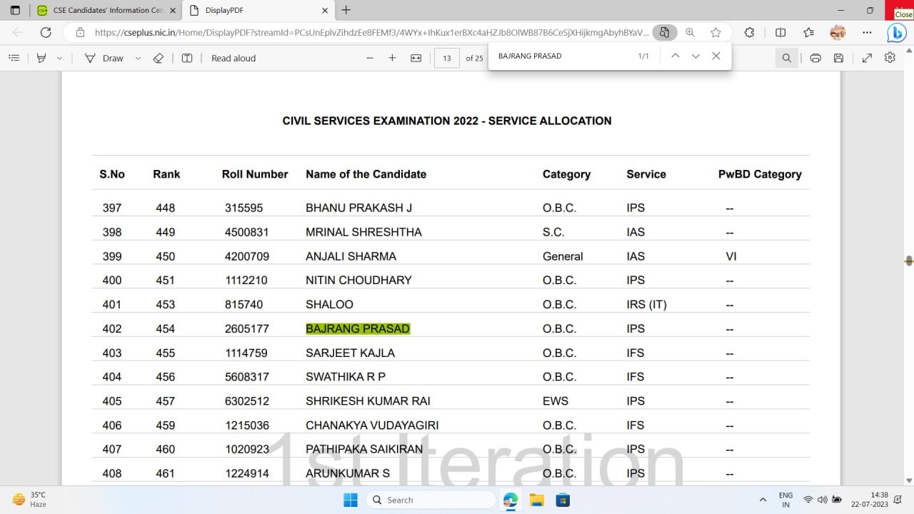Open the tab actions menu icon
This screenshot has width=914, height=514.
pos(15,10)
